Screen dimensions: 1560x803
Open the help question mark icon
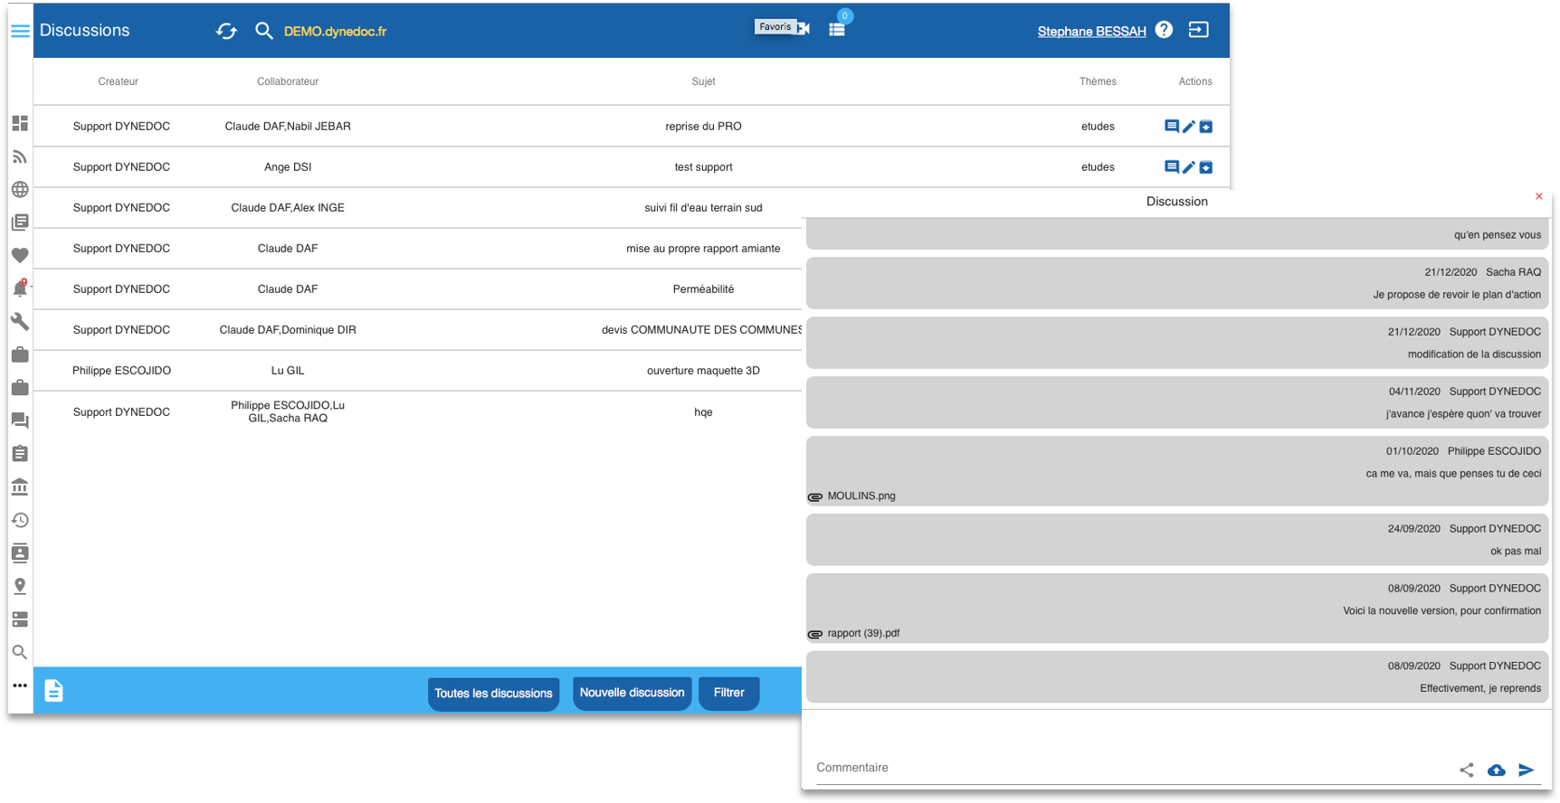1165,30
